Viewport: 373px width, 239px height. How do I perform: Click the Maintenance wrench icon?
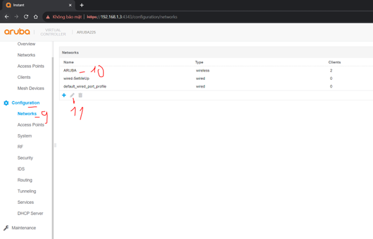(6, 228)
